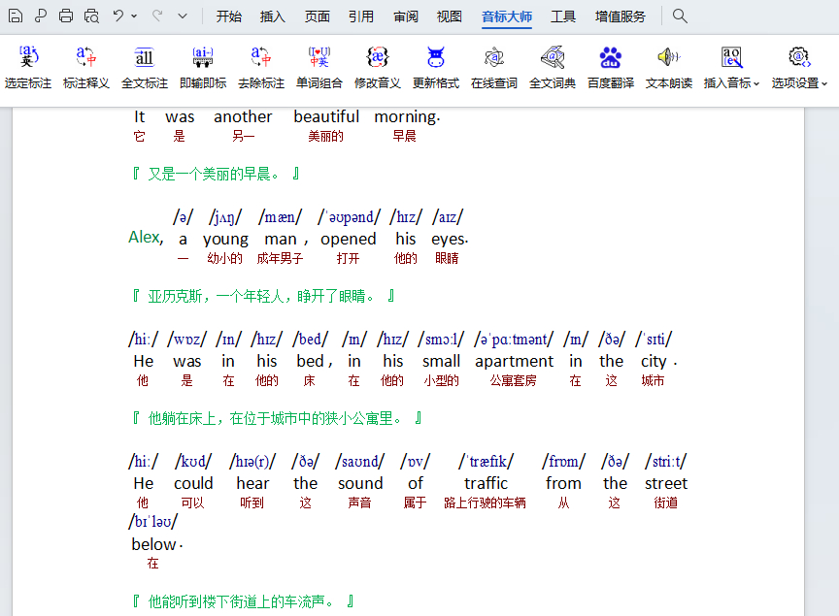Open the 百度翻译 paw icon
This screenshot has width=839, height=616.
pyautogui.click(x=611, y=57)
